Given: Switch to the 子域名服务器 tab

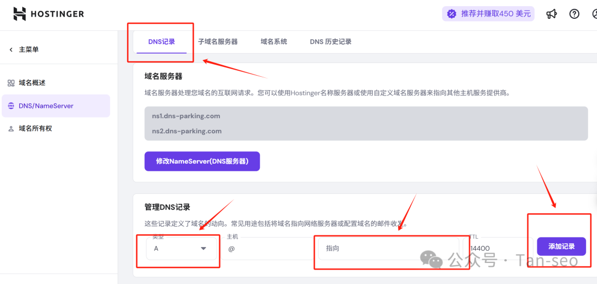Looking at the screenshot, I should point(218,42).
